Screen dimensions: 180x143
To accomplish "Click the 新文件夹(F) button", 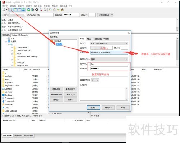I will coord(71,89).
